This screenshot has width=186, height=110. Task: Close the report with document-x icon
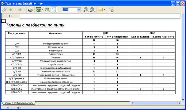pos(111,10)
